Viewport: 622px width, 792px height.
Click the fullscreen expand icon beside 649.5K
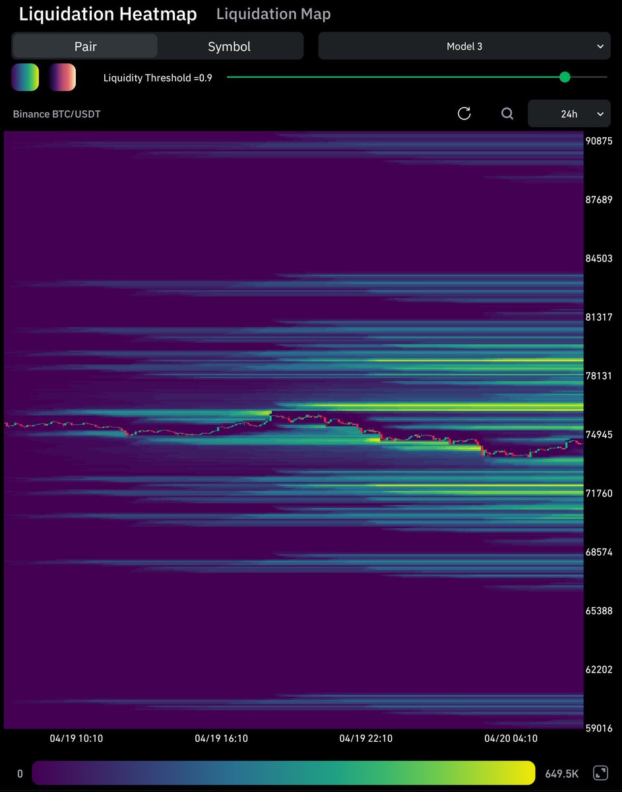click(x=600, y=773)
